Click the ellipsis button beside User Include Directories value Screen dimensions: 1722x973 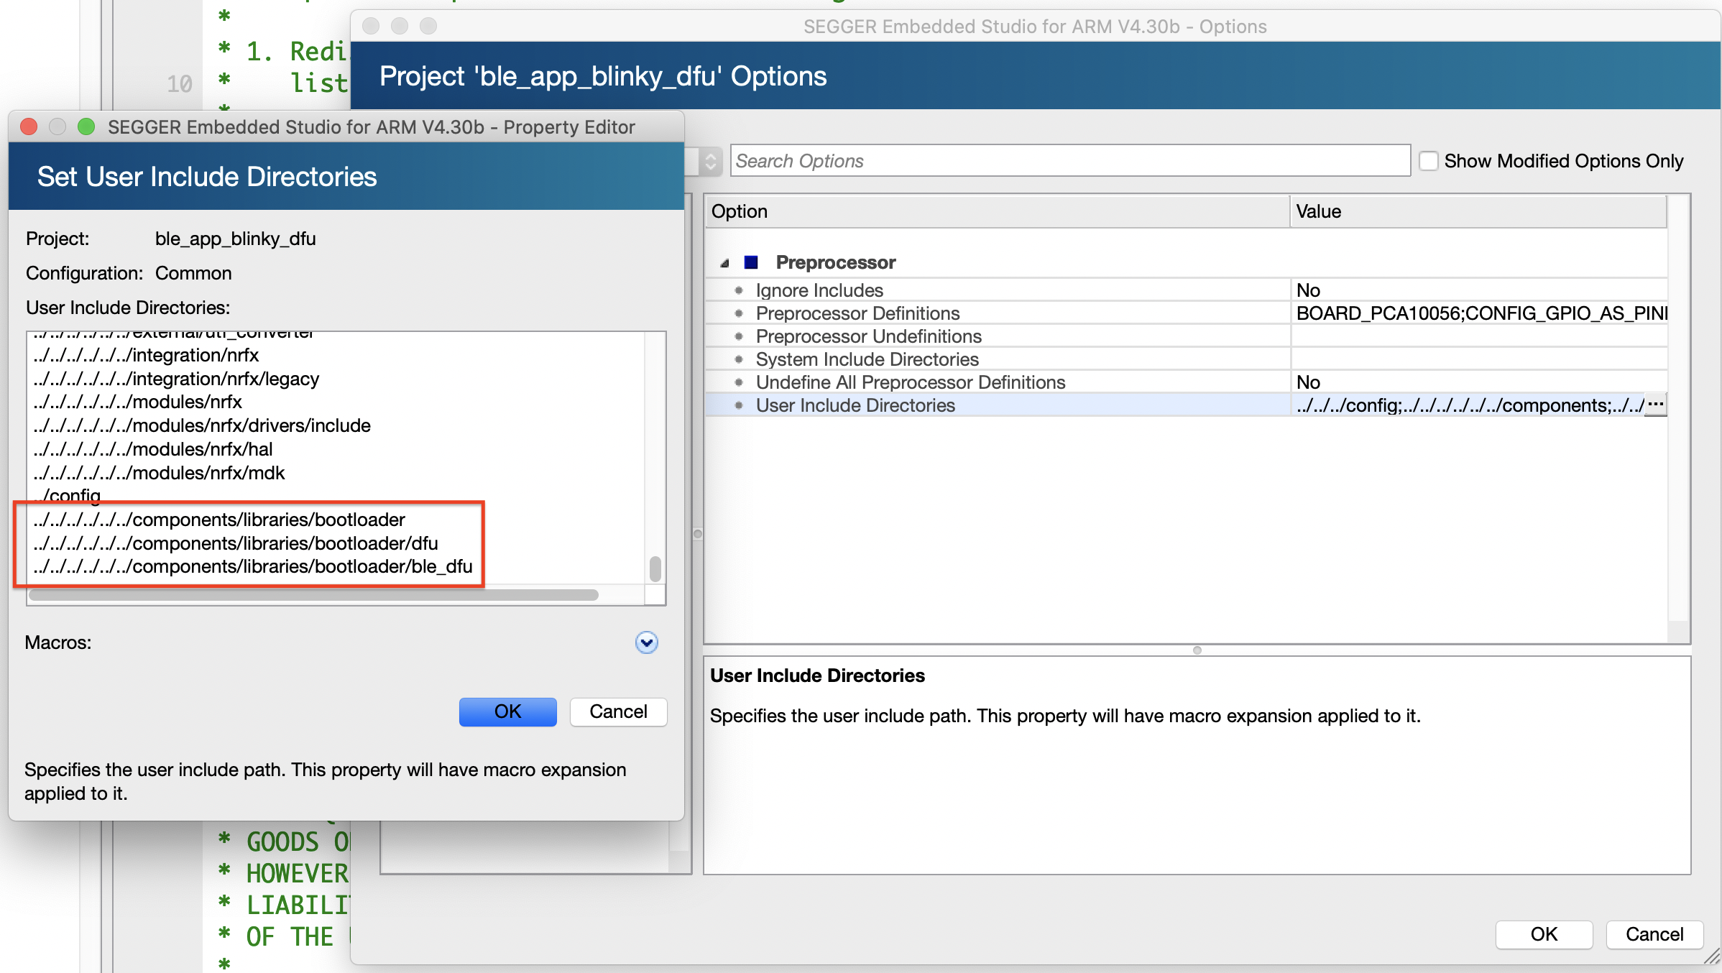click(1657, 405)
